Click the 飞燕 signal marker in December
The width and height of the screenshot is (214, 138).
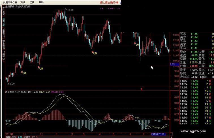click(40, 68)
